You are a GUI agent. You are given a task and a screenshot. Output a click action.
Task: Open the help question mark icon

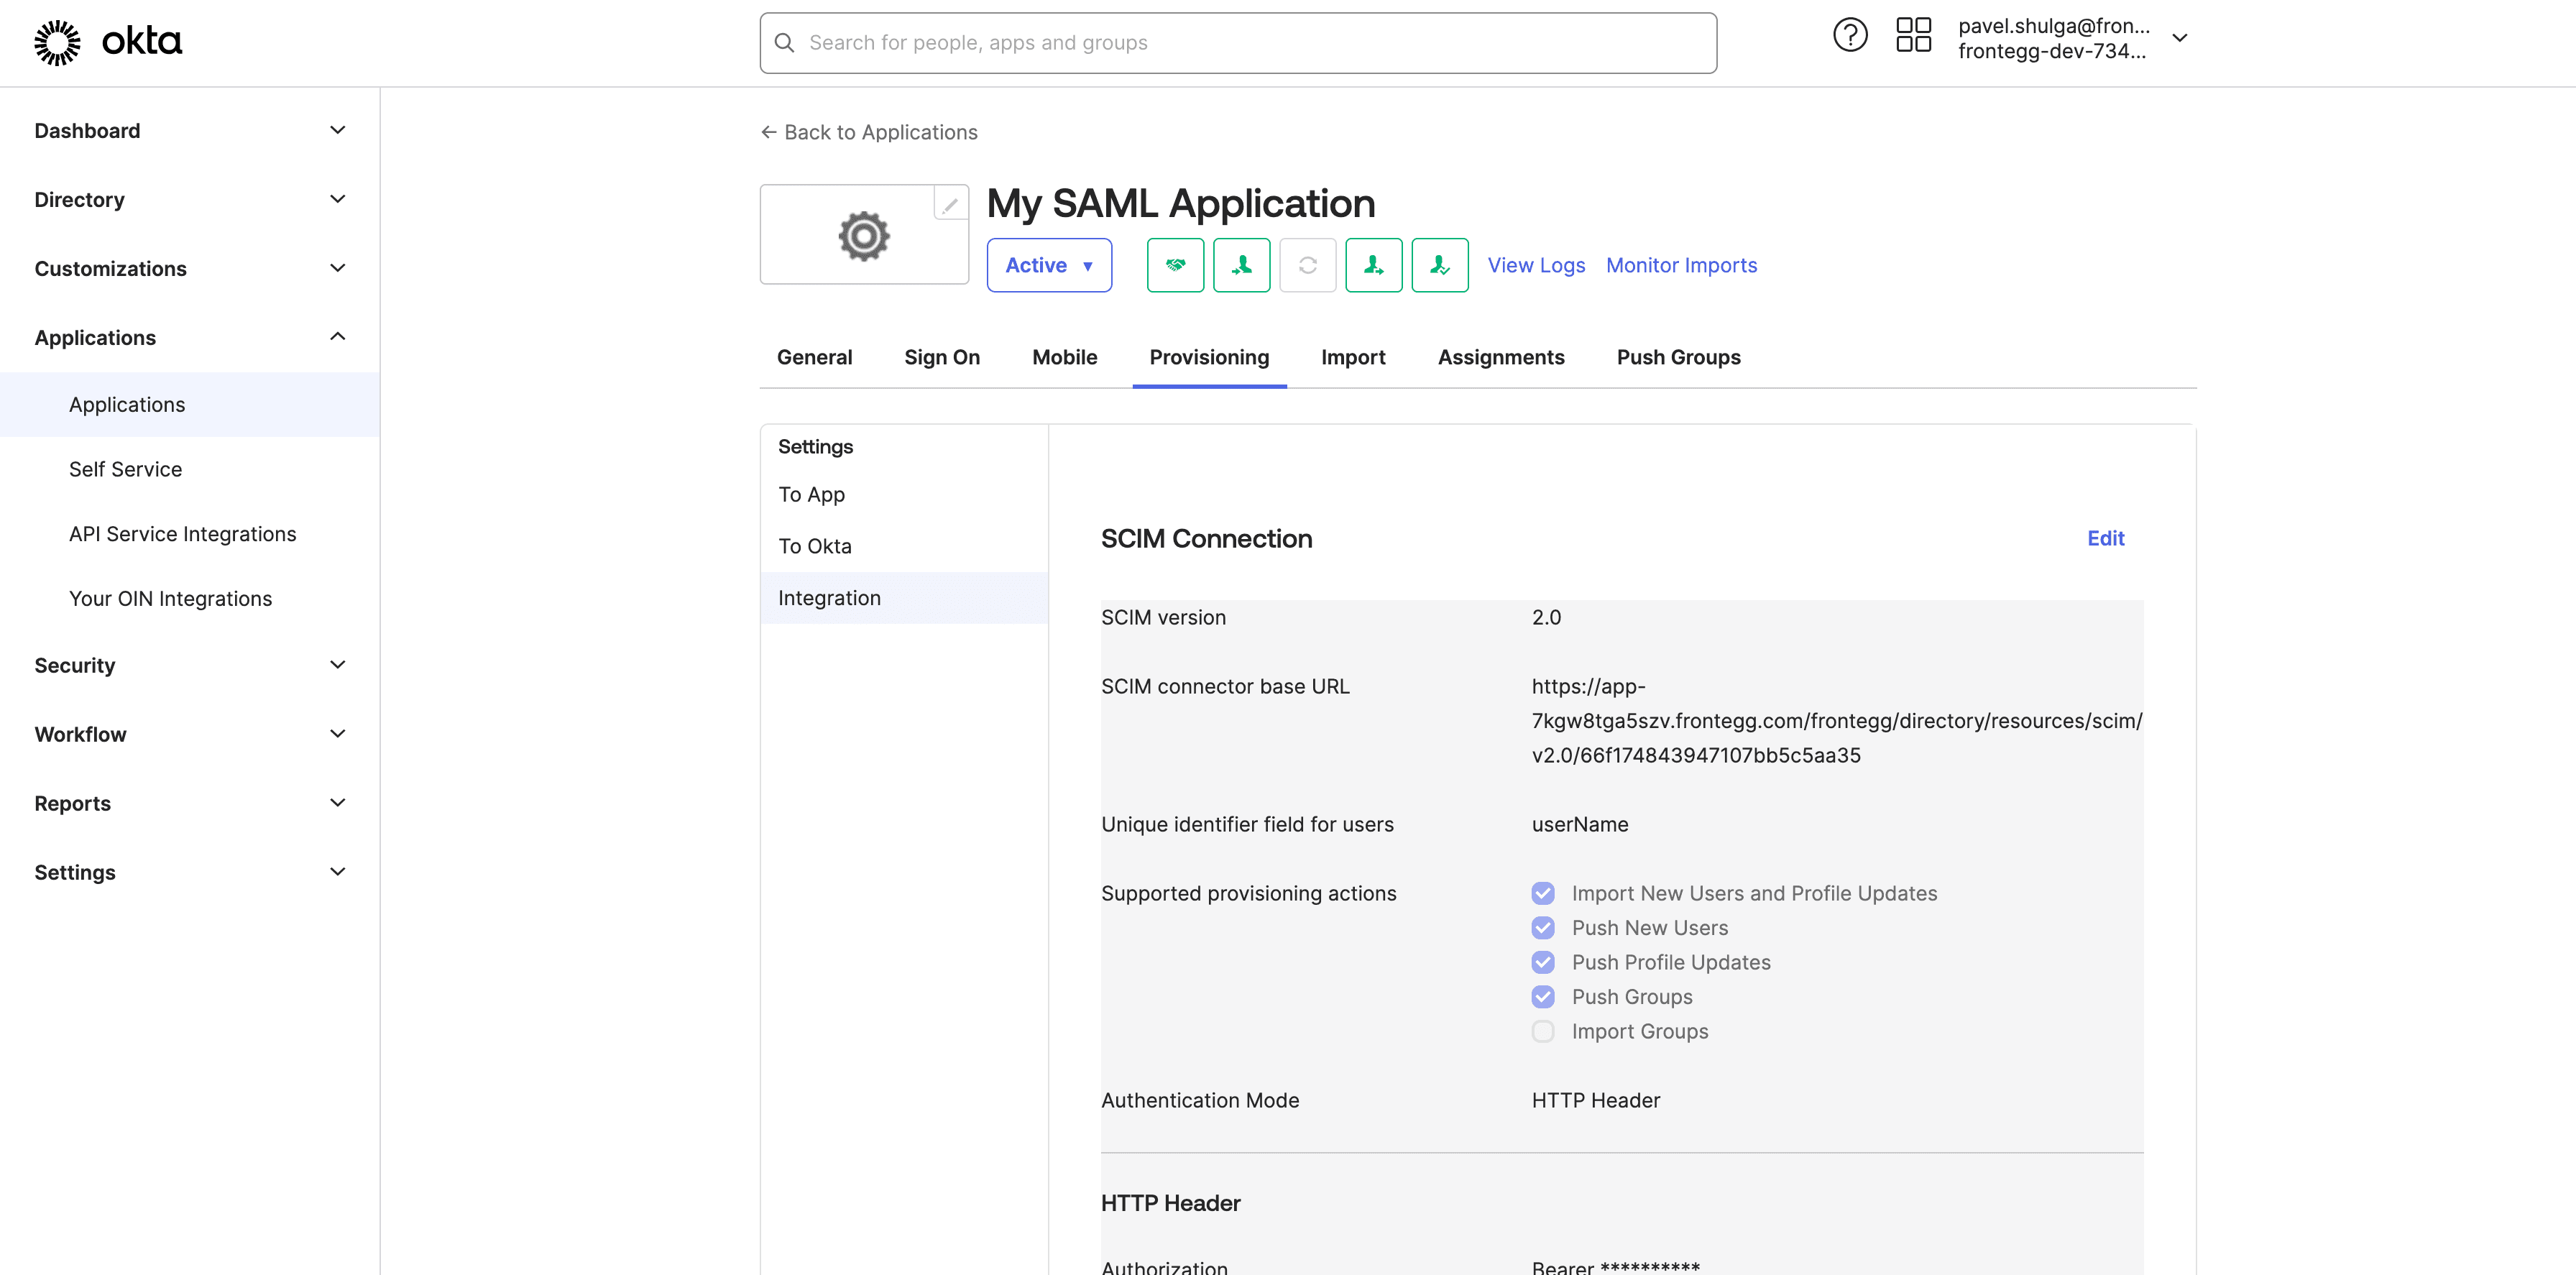click(1849, 36)
